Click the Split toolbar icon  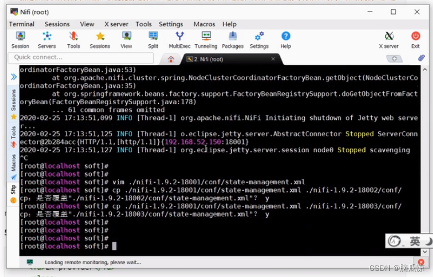pyautogui.click(x=153, y=40)
